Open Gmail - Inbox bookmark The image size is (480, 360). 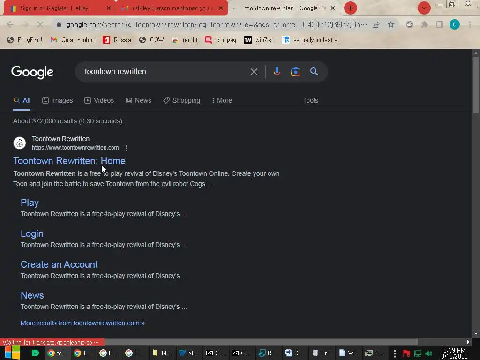coord(73,40)
